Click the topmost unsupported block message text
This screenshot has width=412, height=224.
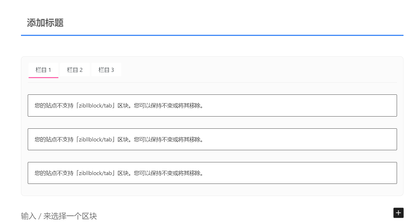tap(119, 105)
